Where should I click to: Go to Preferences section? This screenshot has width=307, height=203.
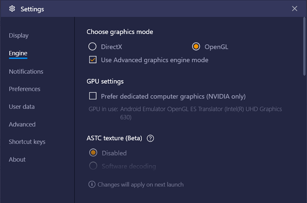click(x=24, y=89)
